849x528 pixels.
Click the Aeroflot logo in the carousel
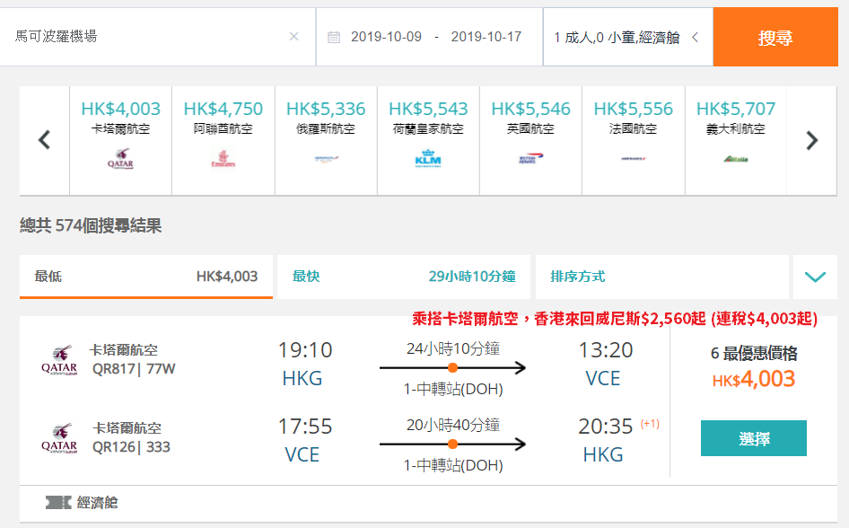326,159
